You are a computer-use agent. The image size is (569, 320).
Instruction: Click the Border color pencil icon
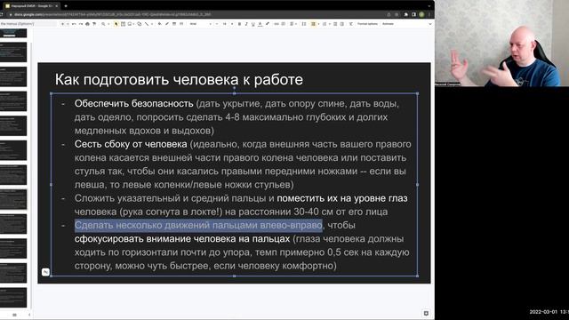click(x=167, y=24)
